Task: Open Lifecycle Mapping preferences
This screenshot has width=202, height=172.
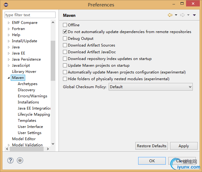Action: coord(34,114)
